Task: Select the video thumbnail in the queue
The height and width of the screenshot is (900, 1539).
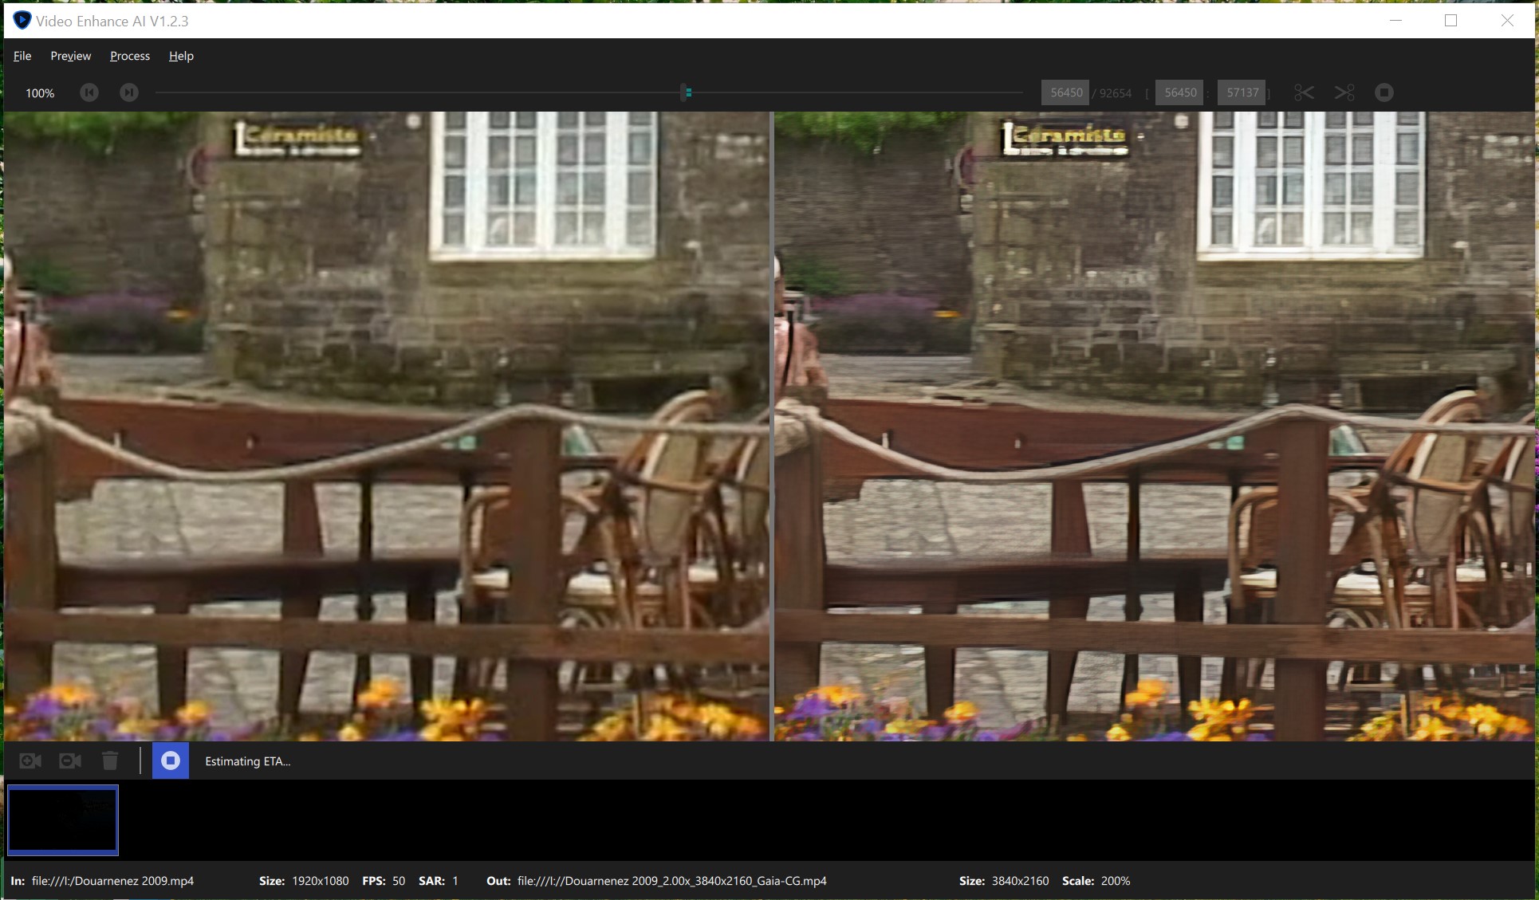Action: [x=63, y=819]
